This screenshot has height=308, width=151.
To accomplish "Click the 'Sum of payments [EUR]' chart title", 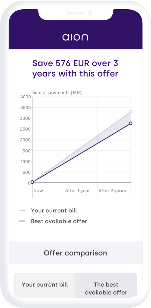I will click(x=57, y=93).
